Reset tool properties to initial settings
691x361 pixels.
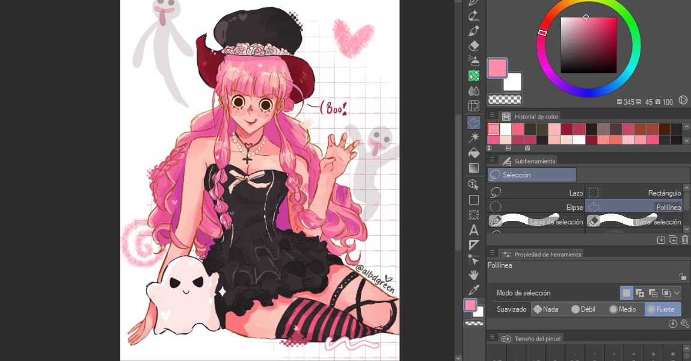(x=672, y=324)
